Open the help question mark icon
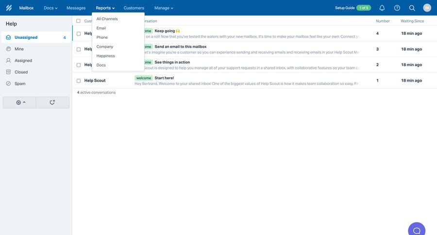The height and width of the screenshot is (235, 437). [397, 8]
